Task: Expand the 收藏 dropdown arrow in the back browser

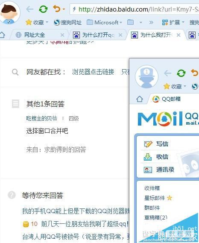Action: click(x=47, y=22)
